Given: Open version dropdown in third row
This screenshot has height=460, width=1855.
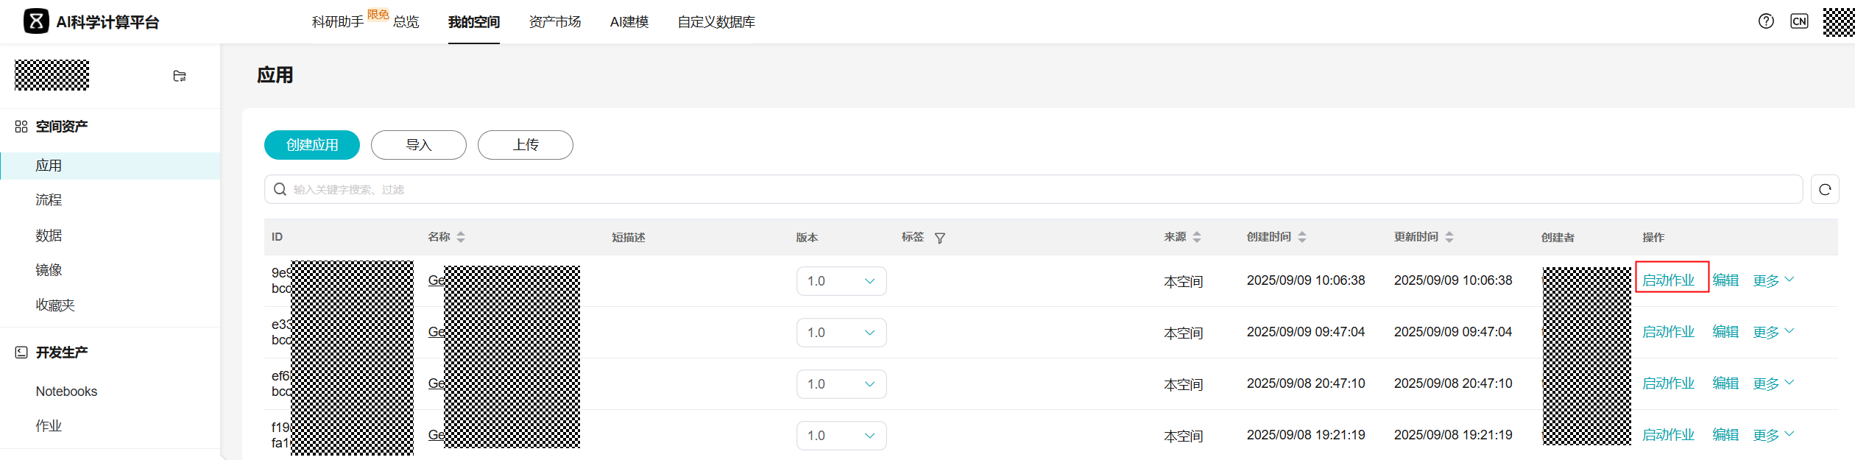Looking at the screenshot, I should [841, 384].
